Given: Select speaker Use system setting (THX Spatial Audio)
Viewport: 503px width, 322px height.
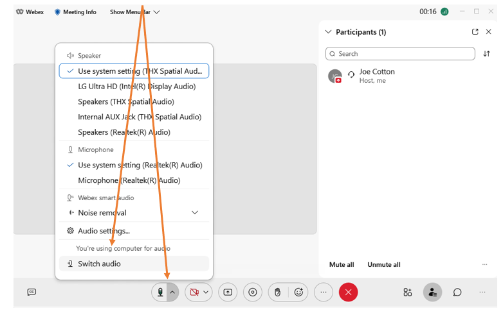Looking at the screenshot, I should tap(134, 71).
